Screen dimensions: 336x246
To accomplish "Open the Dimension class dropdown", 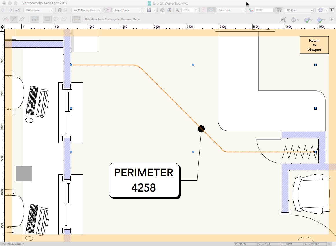I will click(39, 10).
